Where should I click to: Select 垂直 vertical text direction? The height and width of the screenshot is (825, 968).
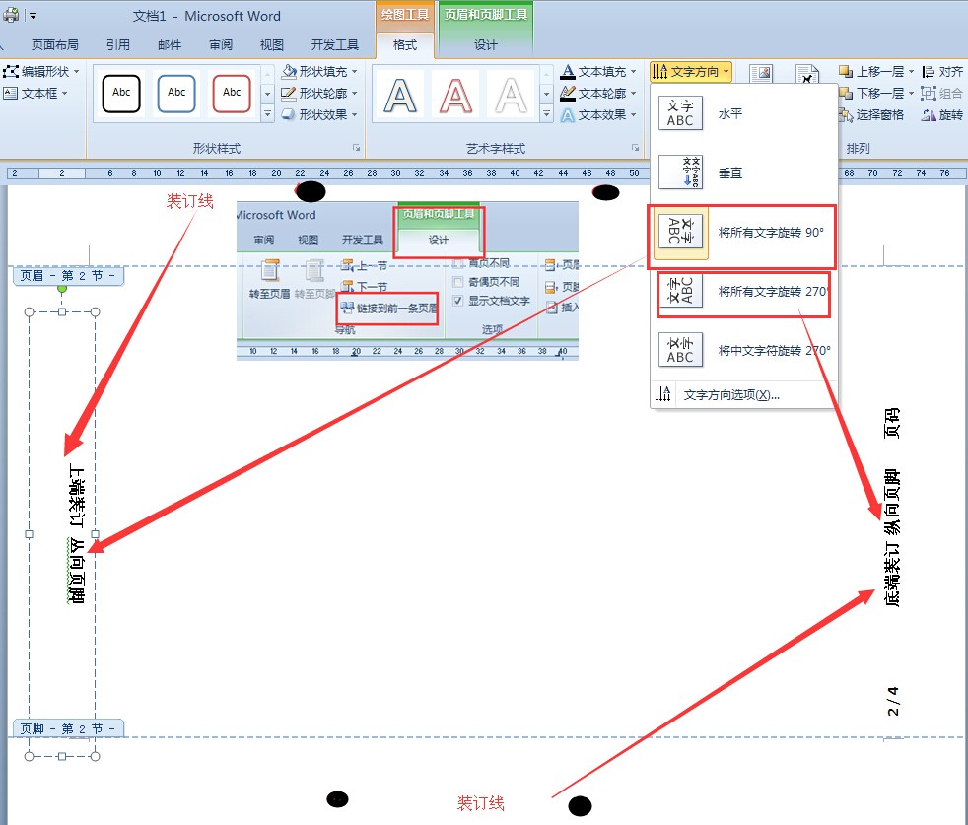tap(743, 172)
